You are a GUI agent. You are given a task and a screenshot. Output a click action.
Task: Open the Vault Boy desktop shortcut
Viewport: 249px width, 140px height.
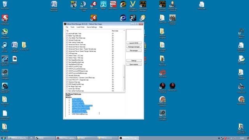[143, 17]
